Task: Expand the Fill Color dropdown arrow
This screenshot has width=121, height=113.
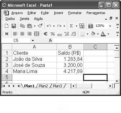Action: click(x=98, y=34)
